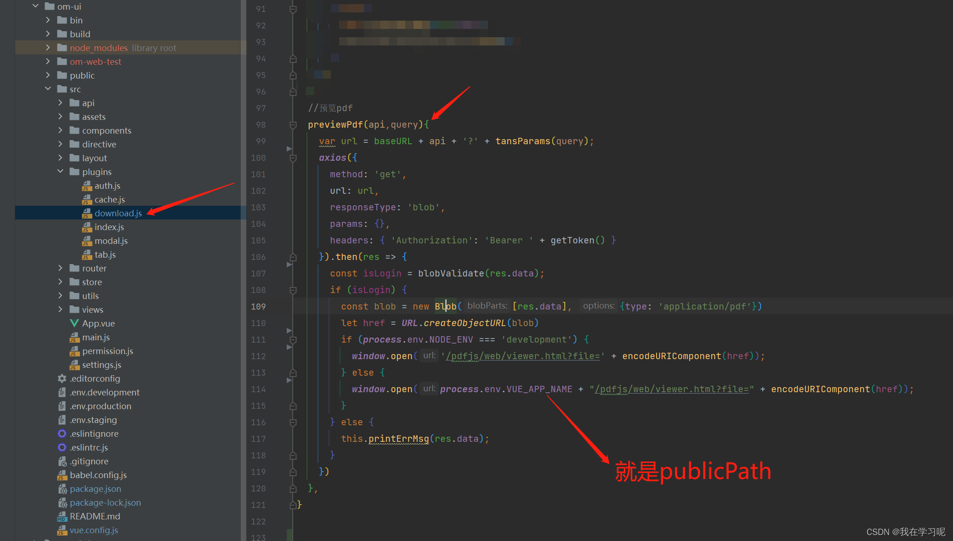
Task: Toggle fold marker at line 91
Action: click(x=293, y=9)
